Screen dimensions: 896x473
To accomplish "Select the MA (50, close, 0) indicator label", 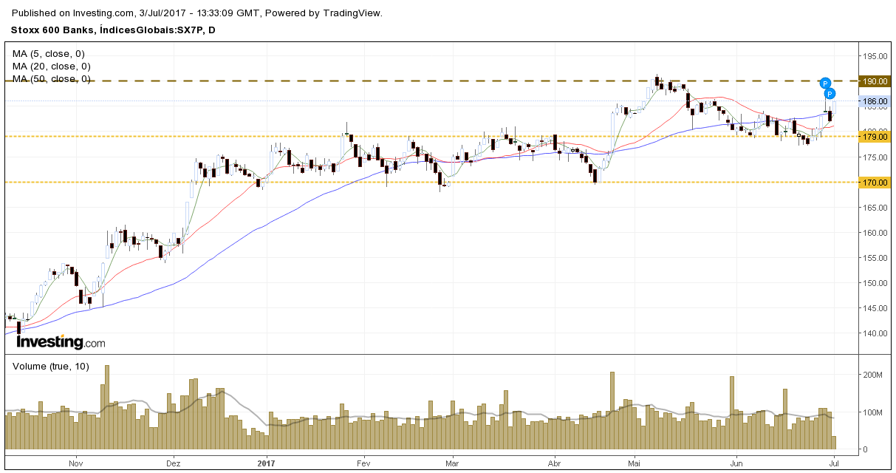I will coord(51,79).
